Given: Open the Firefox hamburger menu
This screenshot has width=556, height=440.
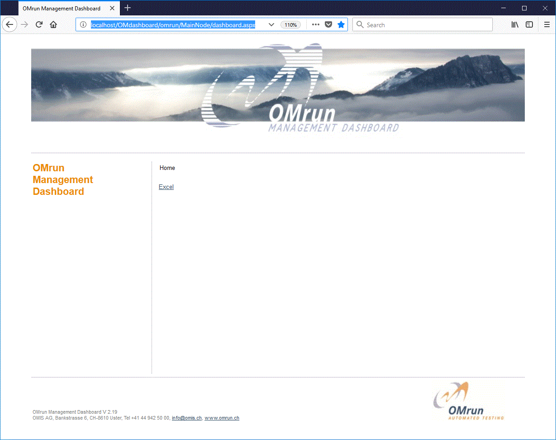Looking at the screenshot, I should pos(546,24).
